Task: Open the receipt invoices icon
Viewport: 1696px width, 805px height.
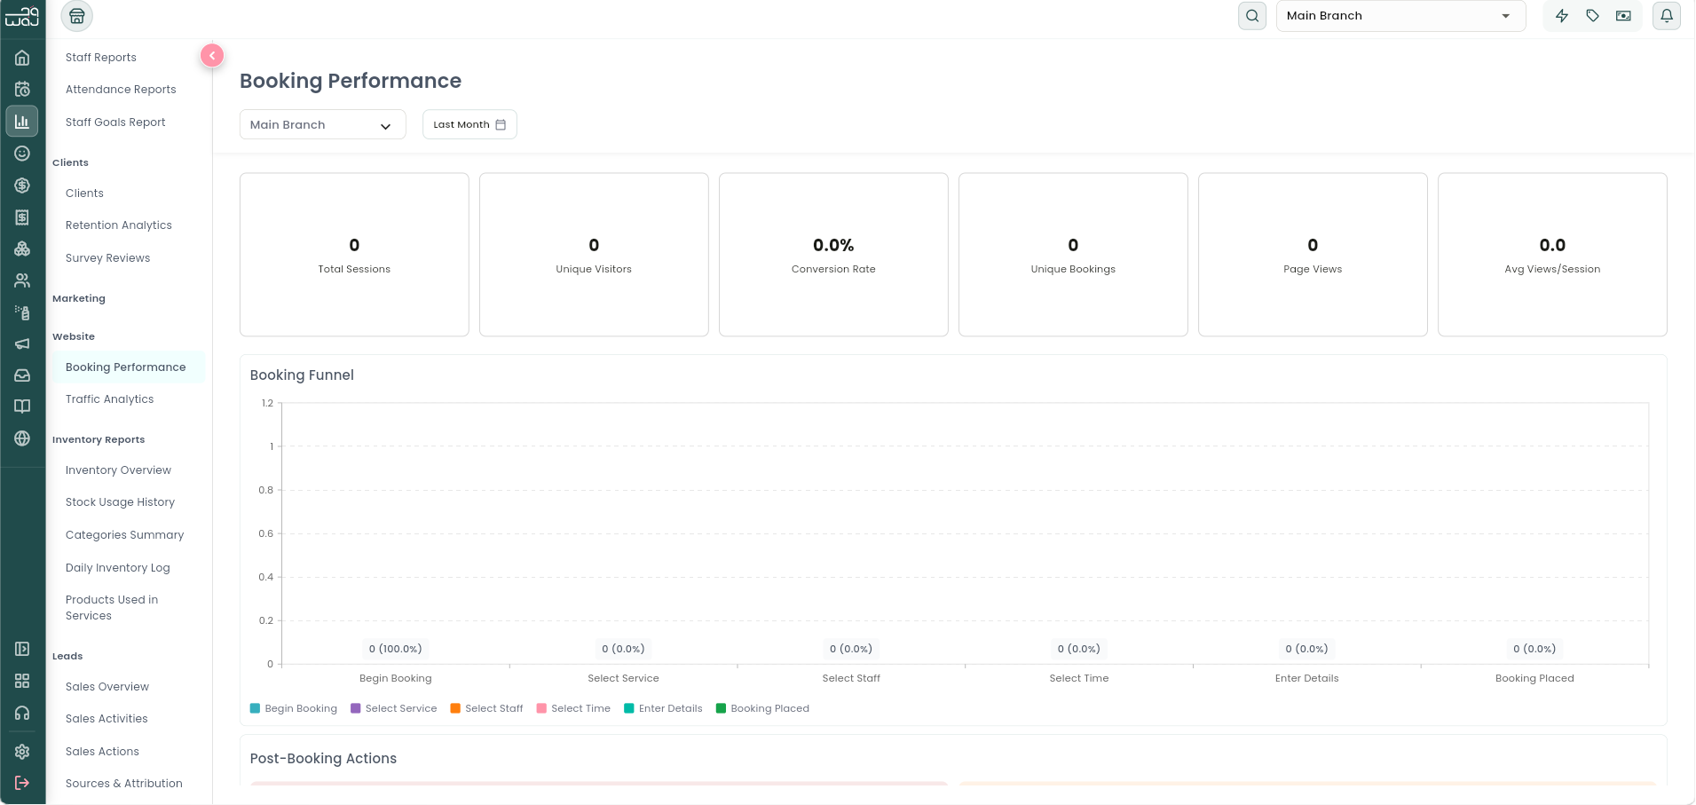Action: point(22,217)
